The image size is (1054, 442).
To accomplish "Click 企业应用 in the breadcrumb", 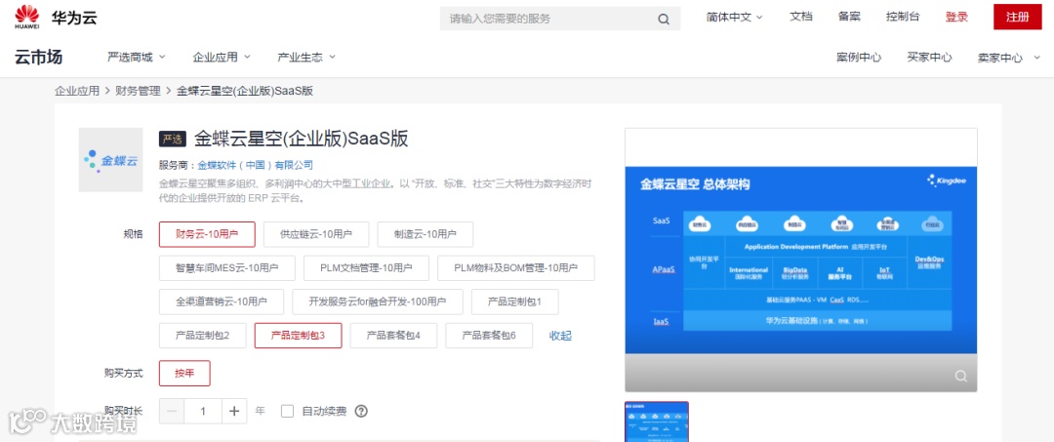I will (77, 91).
